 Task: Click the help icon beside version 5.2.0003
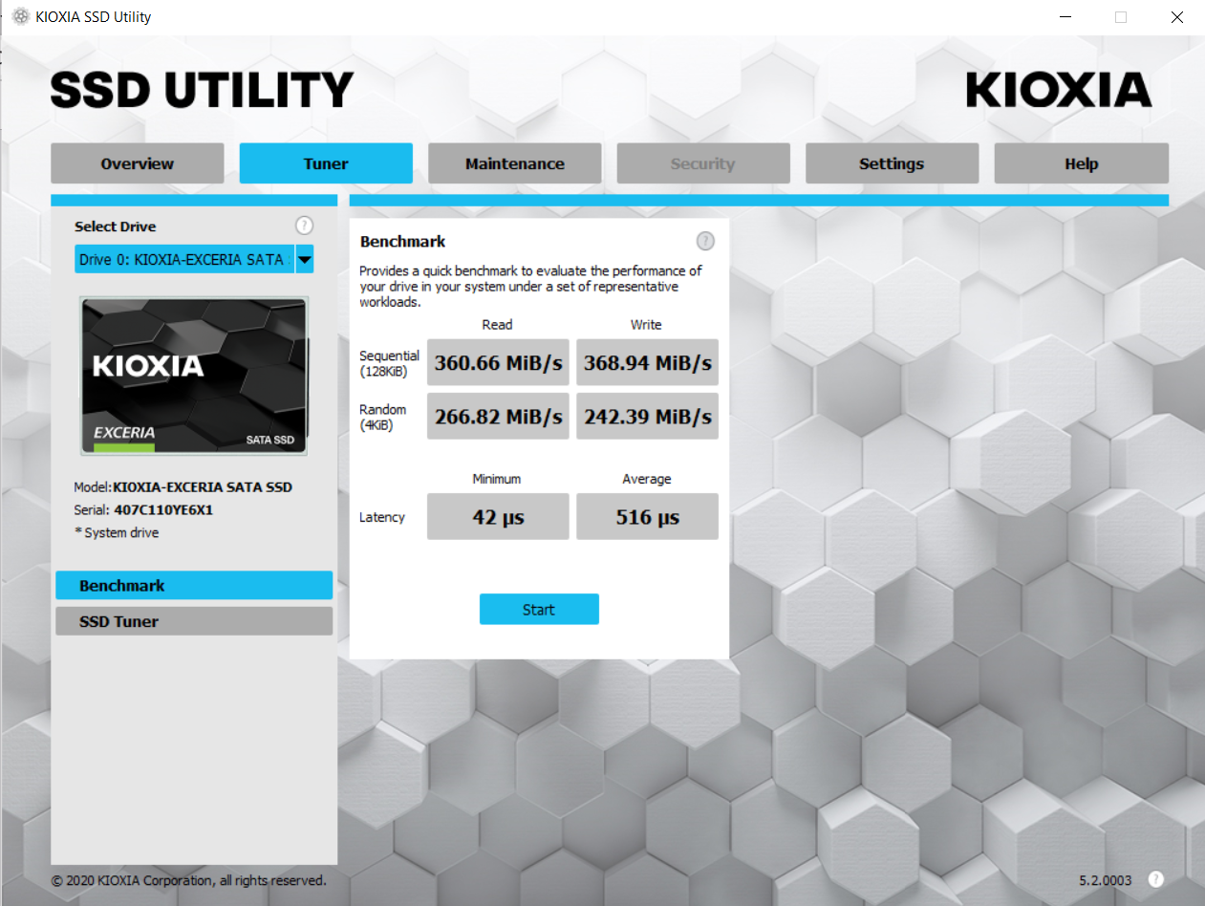[1155, 879]
